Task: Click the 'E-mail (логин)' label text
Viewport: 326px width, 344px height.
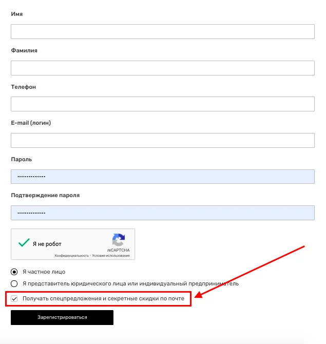Action: click(x=31, y=123)
